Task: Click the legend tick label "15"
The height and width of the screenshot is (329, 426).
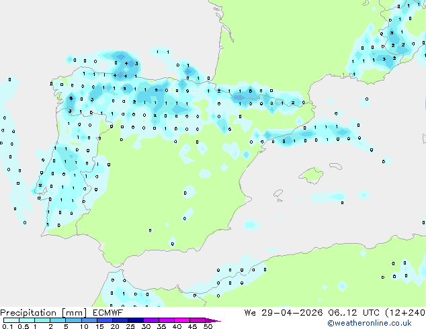Action: coord(99,326)
